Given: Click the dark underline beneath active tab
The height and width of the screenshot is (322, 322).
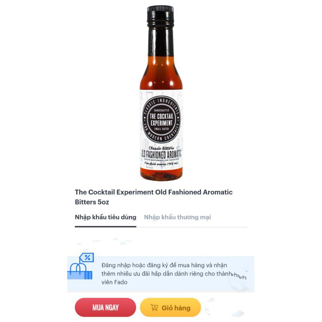Looking at the screenshot, I should tap(105, 227).
